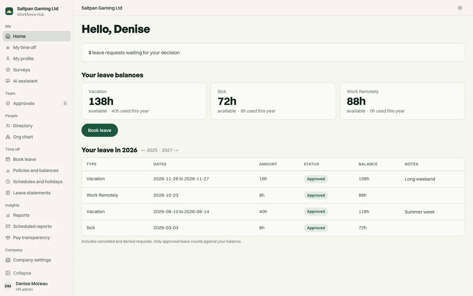Toggle the light/dark theme sun icon
This screenshot has height=296, width=473.
point(460,8)
